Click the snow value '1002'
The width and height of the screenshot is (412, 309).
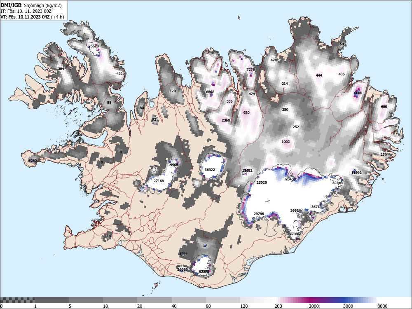(286, 142)
